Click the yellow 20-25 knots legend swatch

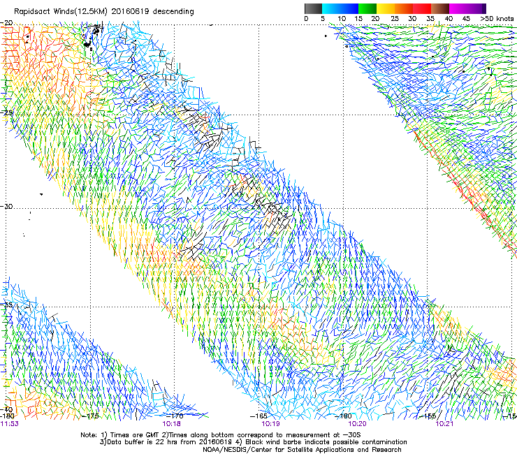coord(386,8)
